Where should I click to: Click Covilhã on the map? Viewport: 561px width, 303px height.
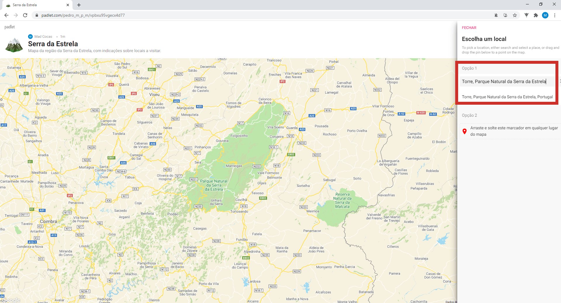(241, 200)
